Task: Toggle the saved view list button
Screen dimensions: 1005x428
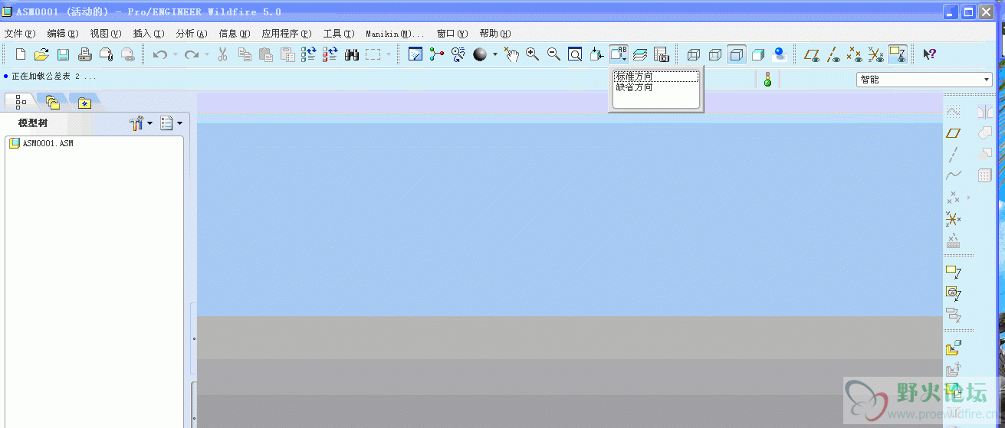Action: coord(618,54)
